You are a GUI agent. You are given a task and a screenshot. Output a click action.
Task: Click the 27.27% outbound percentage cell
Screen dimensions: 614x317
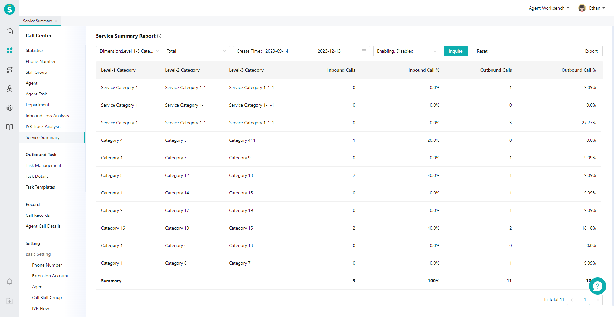point(589,123)
